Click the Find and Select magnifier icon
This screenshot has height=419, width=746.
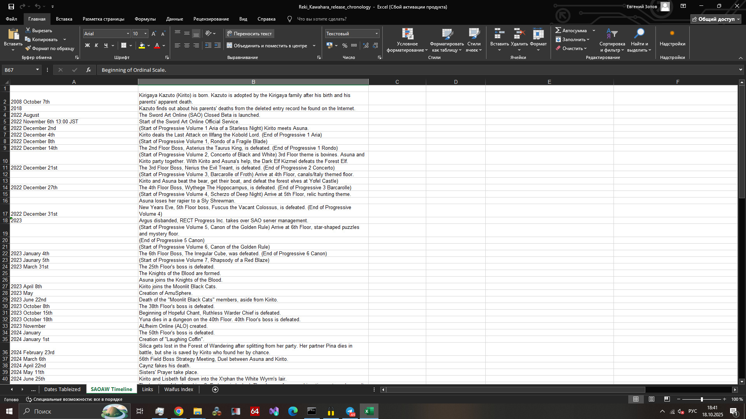pyautogui.click(x=639, y=34)
